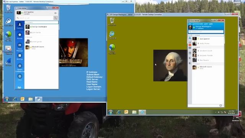The width and height of the screenshot is (245, 138).
Task: Open green globe shortcut on left desktop
Action: coord(8,36)
